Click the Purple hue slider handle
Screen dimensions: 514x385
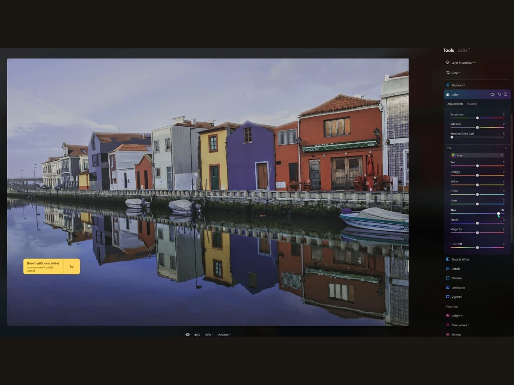tap(477, 223)
